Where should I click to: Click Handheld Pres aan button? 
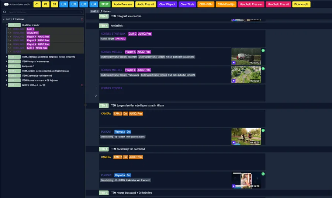[x=251, y=4]
